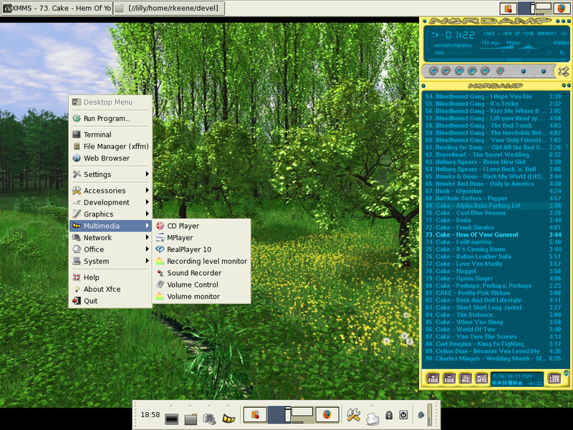
Task: Select 88. Carl Douglas - Kung Fu Fighting
Action: (493, 344)
